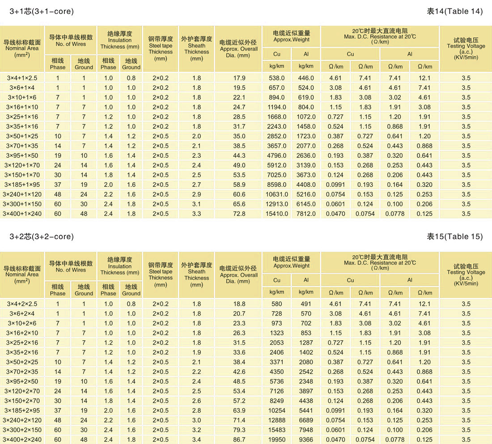Click the row label "3×70+2×35"

(22, 372)
